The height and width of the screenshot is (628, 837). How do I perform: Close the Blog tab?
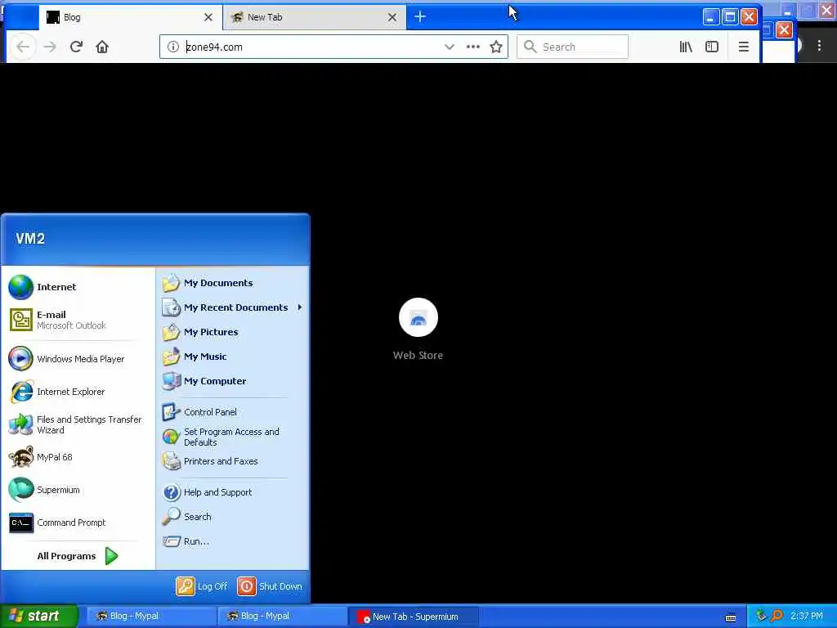[x=208, y=17]
